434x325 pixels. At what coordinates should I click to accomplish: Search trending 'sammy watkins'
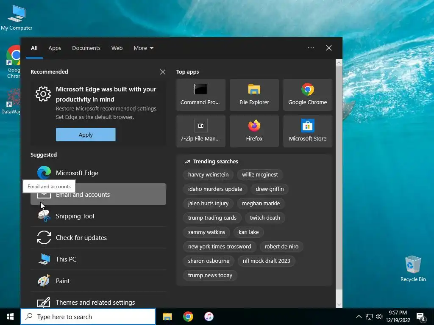pos(206,232)
